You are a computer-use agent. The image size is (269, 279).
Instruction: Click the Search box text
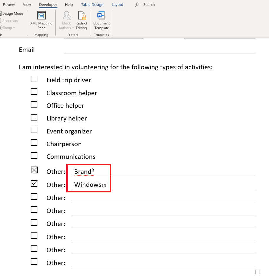[149, 5]
